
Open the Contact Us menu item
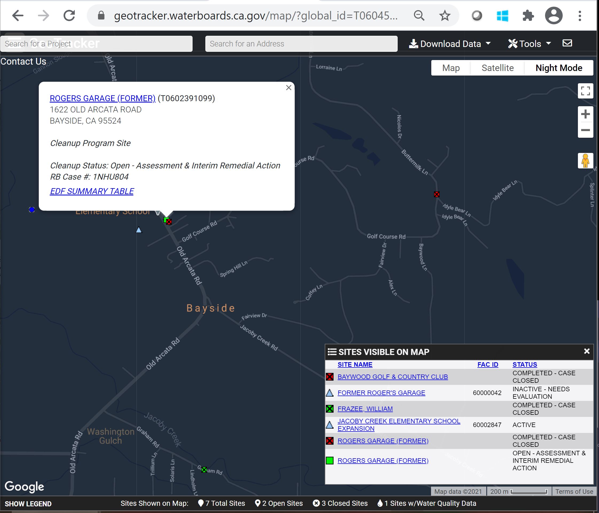(24, 61)
